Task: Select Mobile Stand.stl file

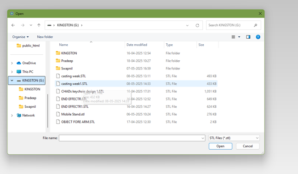Action: click(136, 114)
